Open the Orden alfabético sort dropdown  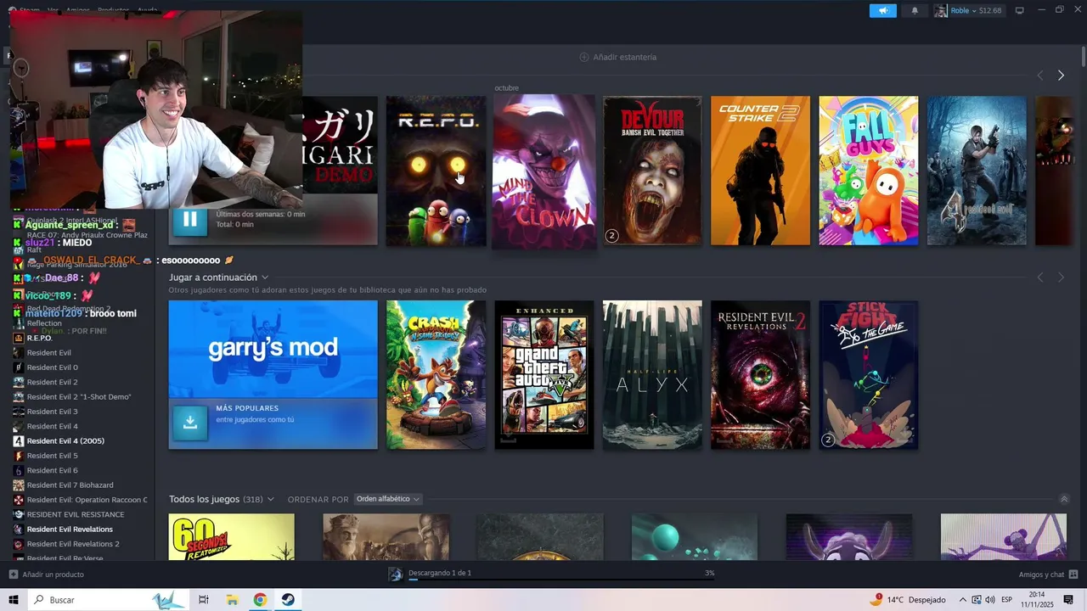pyautogui.click(x=388, y=499)
